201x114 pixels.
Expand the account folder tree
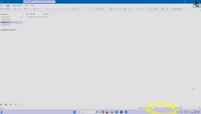(x=0, y=30)
